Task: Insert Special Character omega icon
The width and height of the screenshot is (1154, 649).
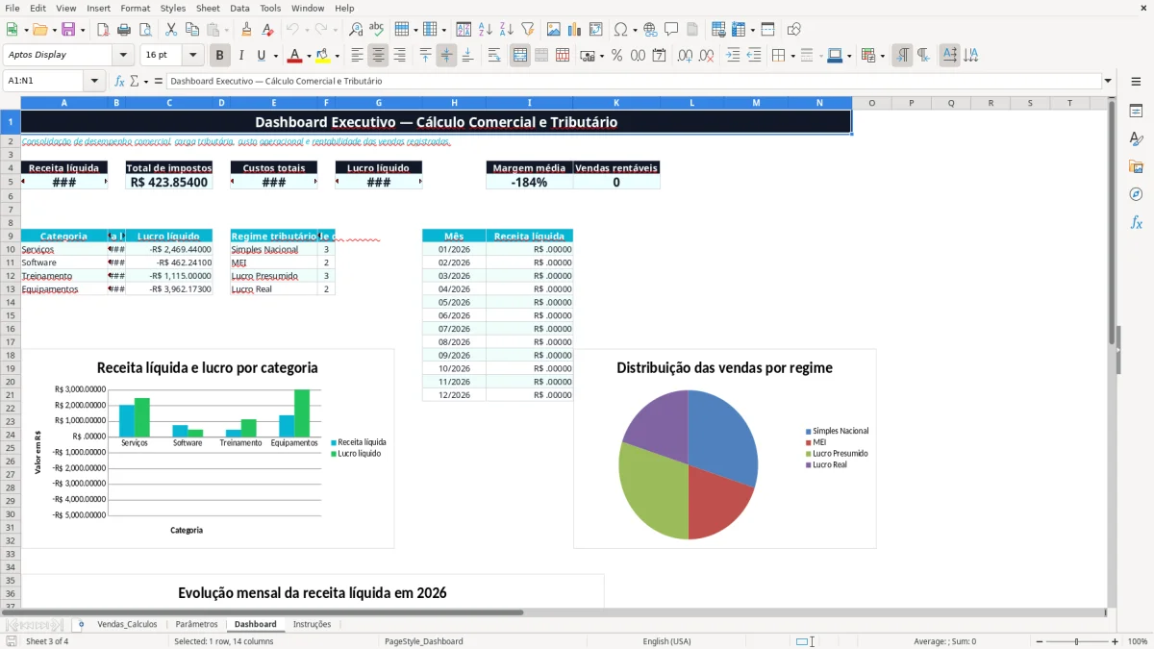Action: point(620,30)
